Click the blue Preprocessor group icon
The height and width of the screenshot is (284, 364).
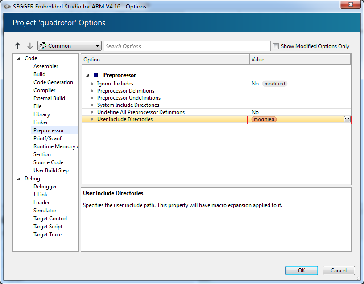click(95, 75)
